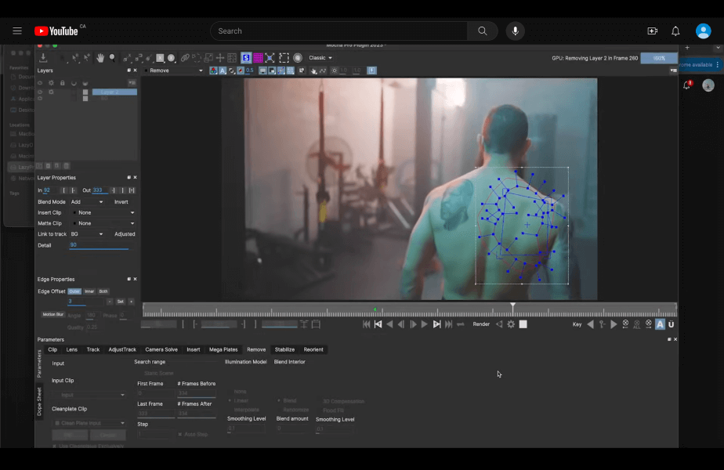Click the Render settings gear icon
Screen dimensions: 724x470
click(x=511, y=324)
